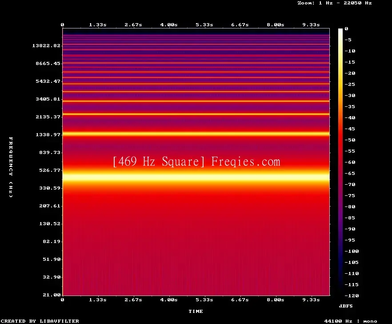
Task: Click the bottom 5.33s time label
Action: coord(204,300)
